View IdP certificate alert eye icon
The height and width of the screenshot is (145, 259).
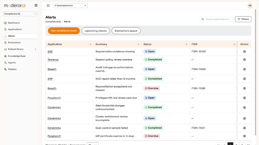coord(245,136)
